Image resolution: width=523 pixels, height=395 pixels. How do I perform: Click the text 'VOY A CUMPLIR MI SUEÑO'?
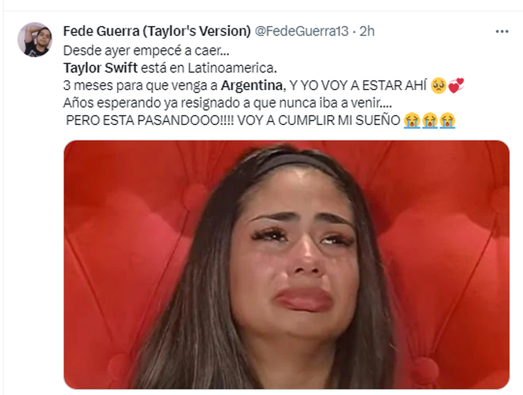(x=319, y=120)
